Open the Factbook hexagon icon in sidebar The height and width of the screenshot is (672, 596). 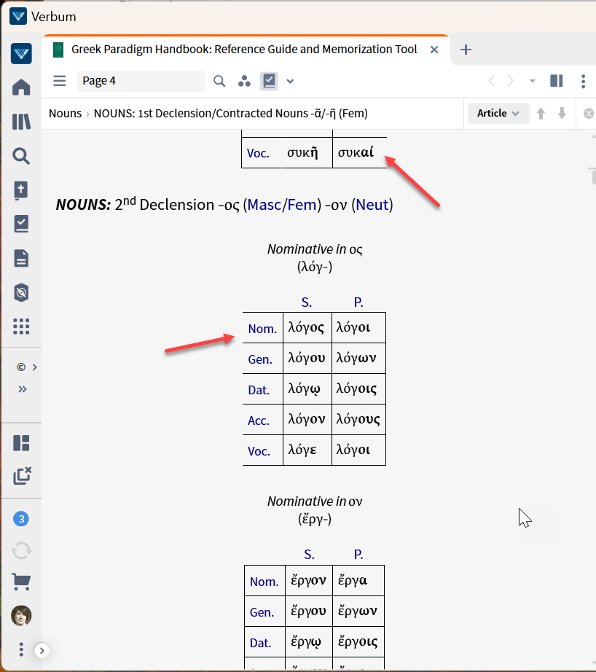pyautogui.click(x=21, y=293)
